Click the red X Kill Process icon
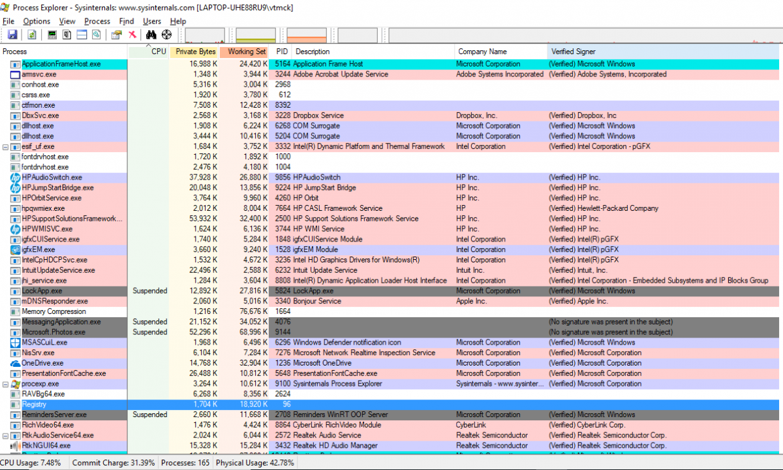The width and height of the screenshot is (783, 470). (x=132, y=35)
